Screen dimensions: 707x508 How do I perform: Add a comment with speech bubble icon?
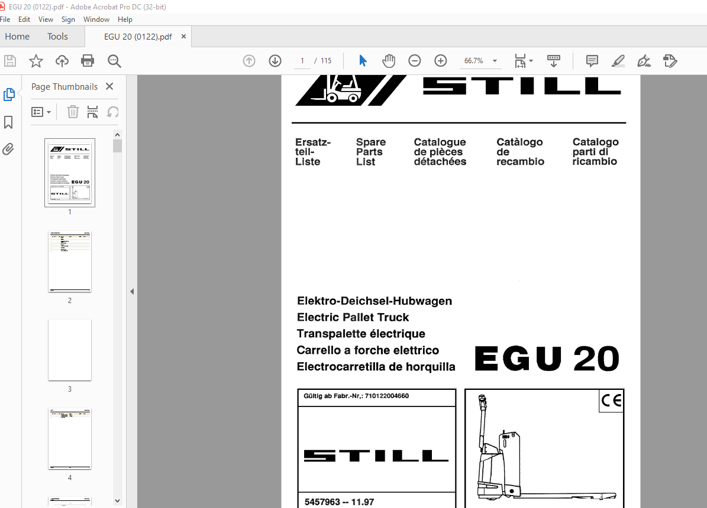pyautogui.click(x=592, y=61)
